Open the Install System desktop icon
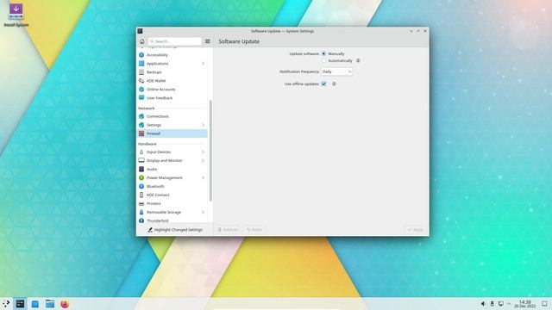The image size is (552, 310). click(x=16, y=15)
